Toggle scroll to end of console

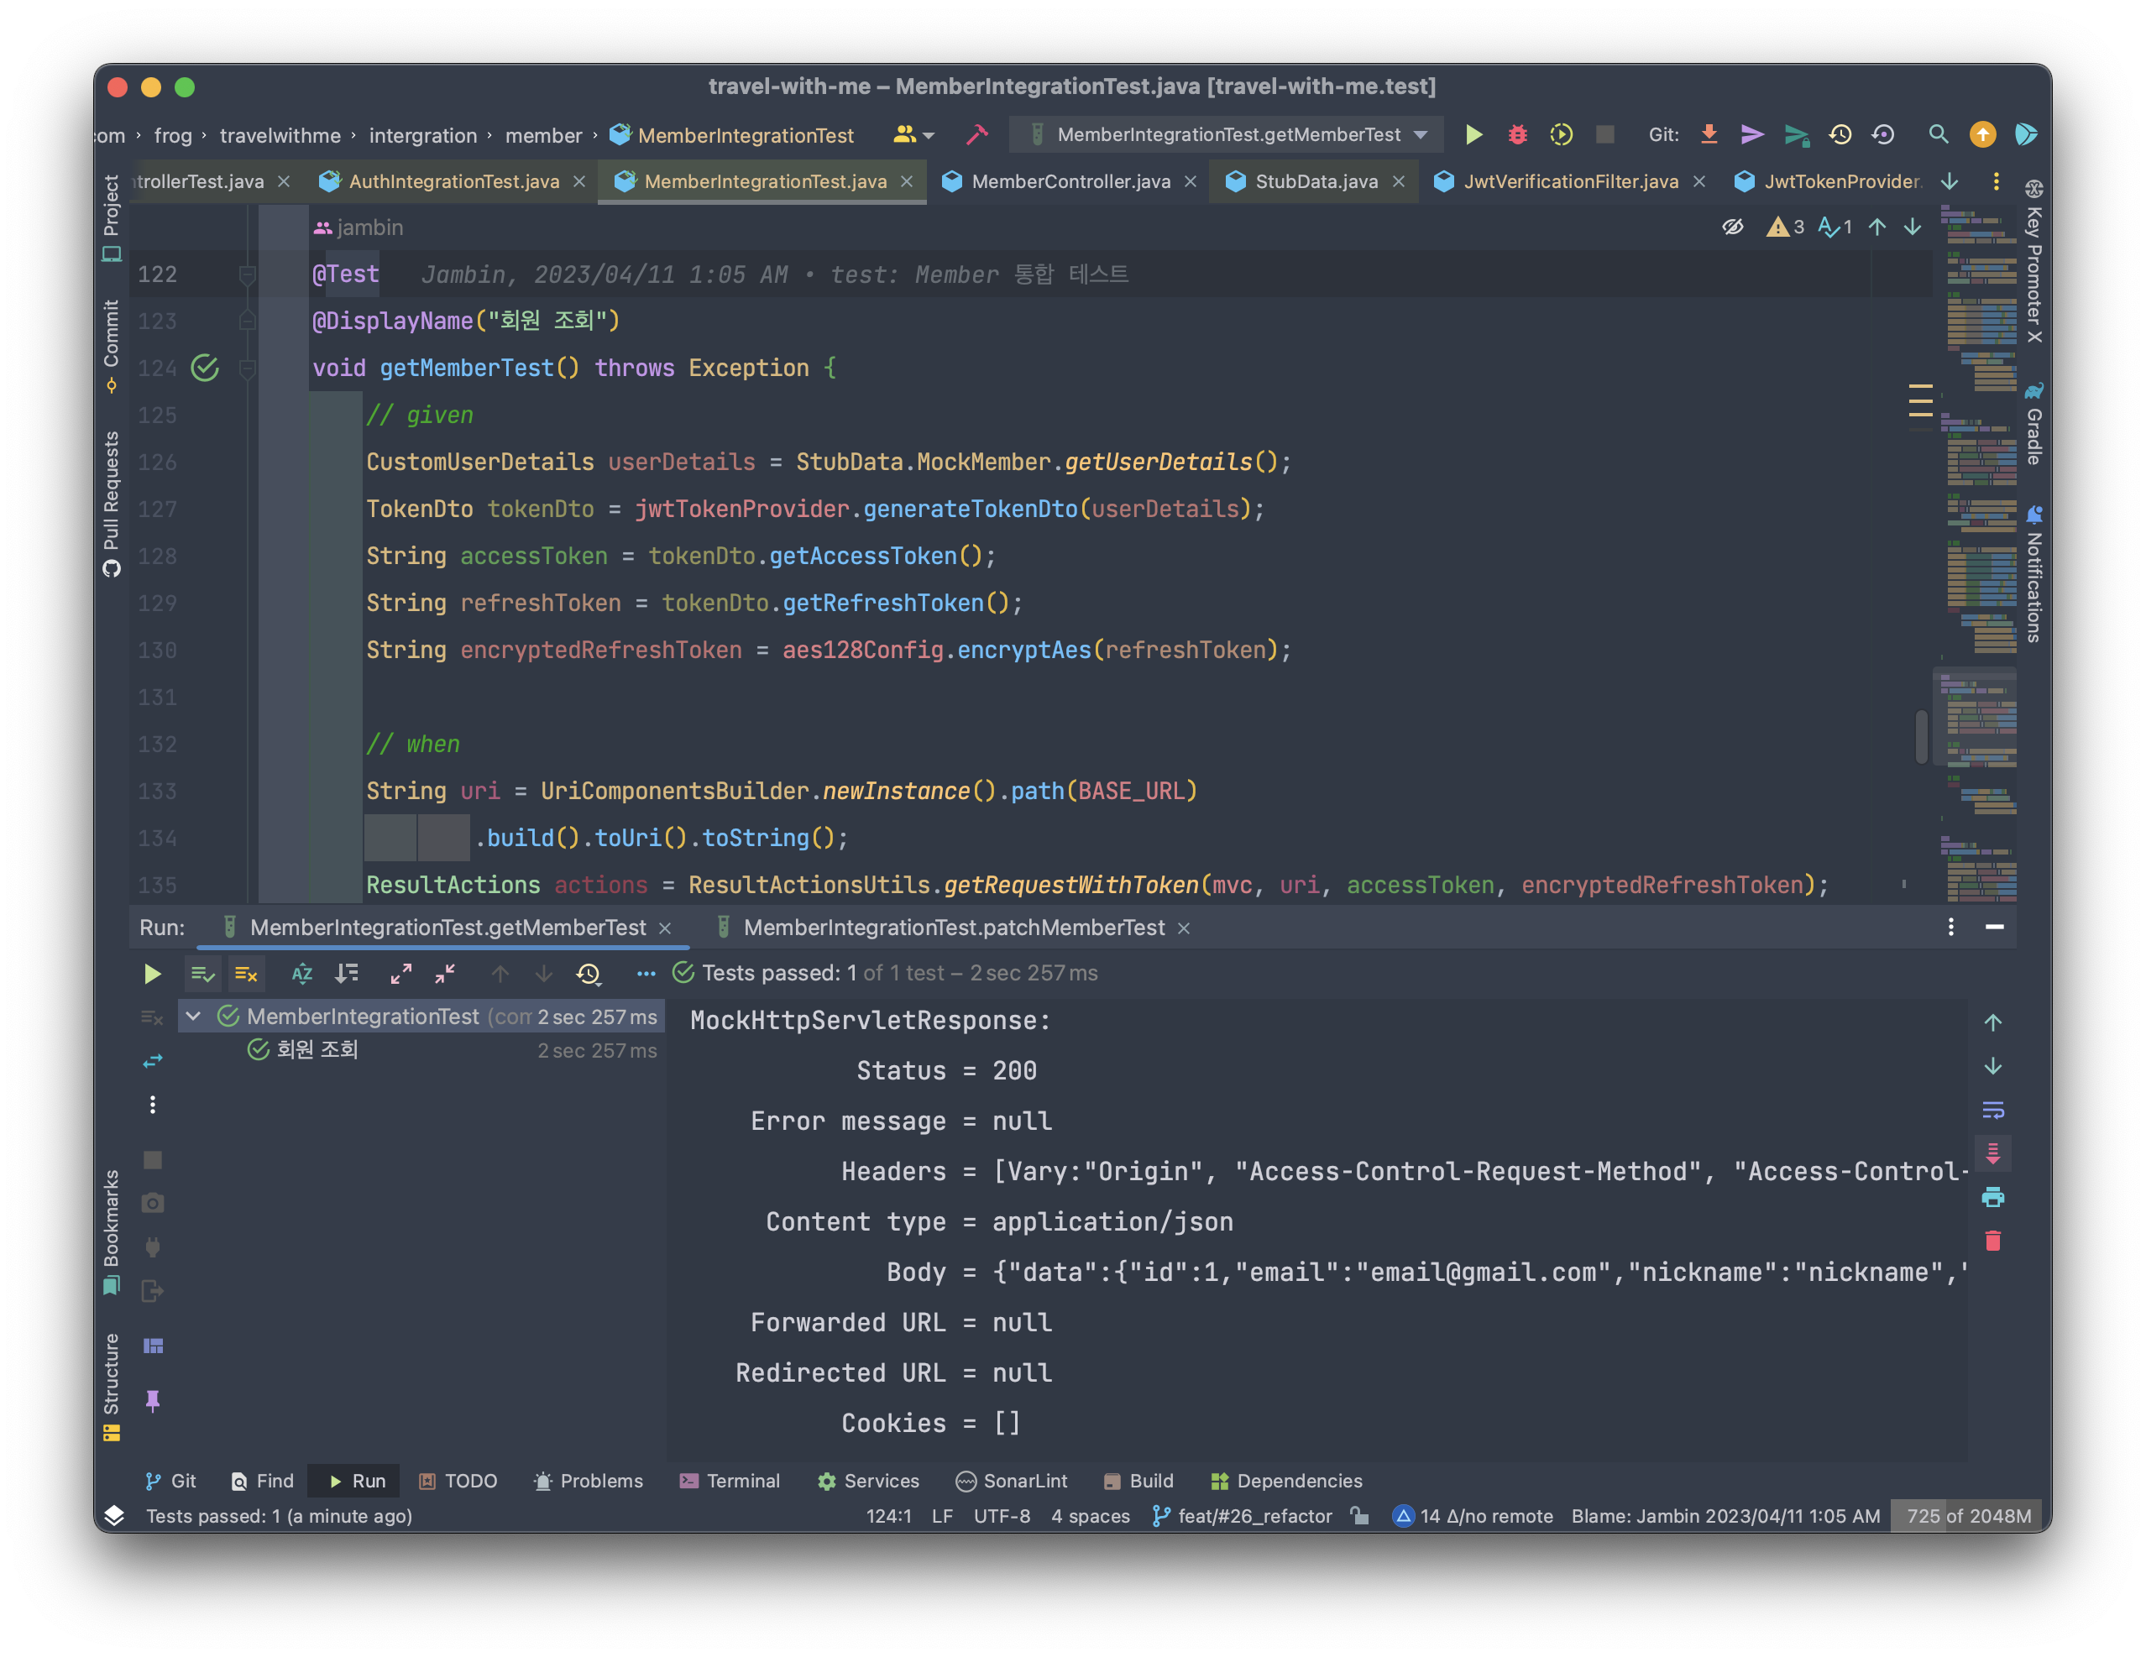click(1992, 1153)
